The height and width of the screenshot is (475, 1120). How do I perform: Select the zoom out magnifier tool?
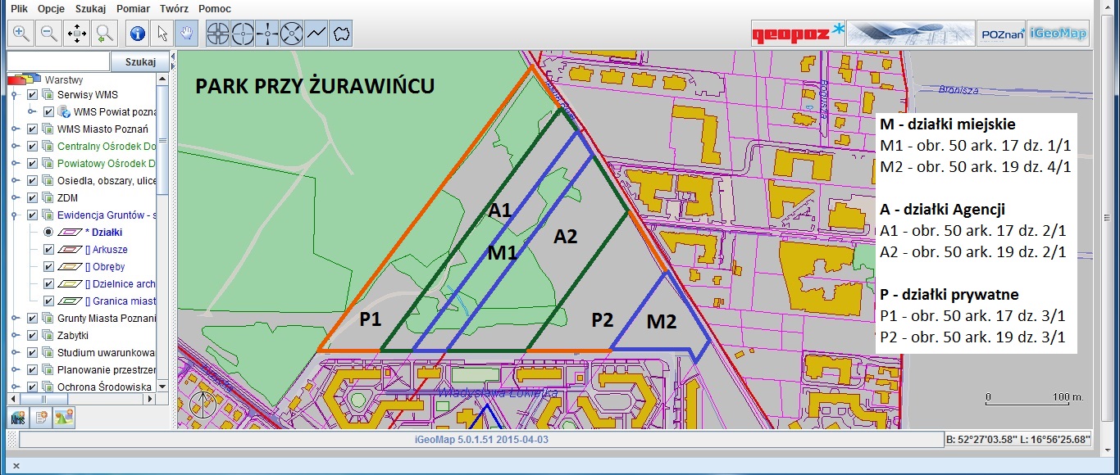[x=49, y=34]
